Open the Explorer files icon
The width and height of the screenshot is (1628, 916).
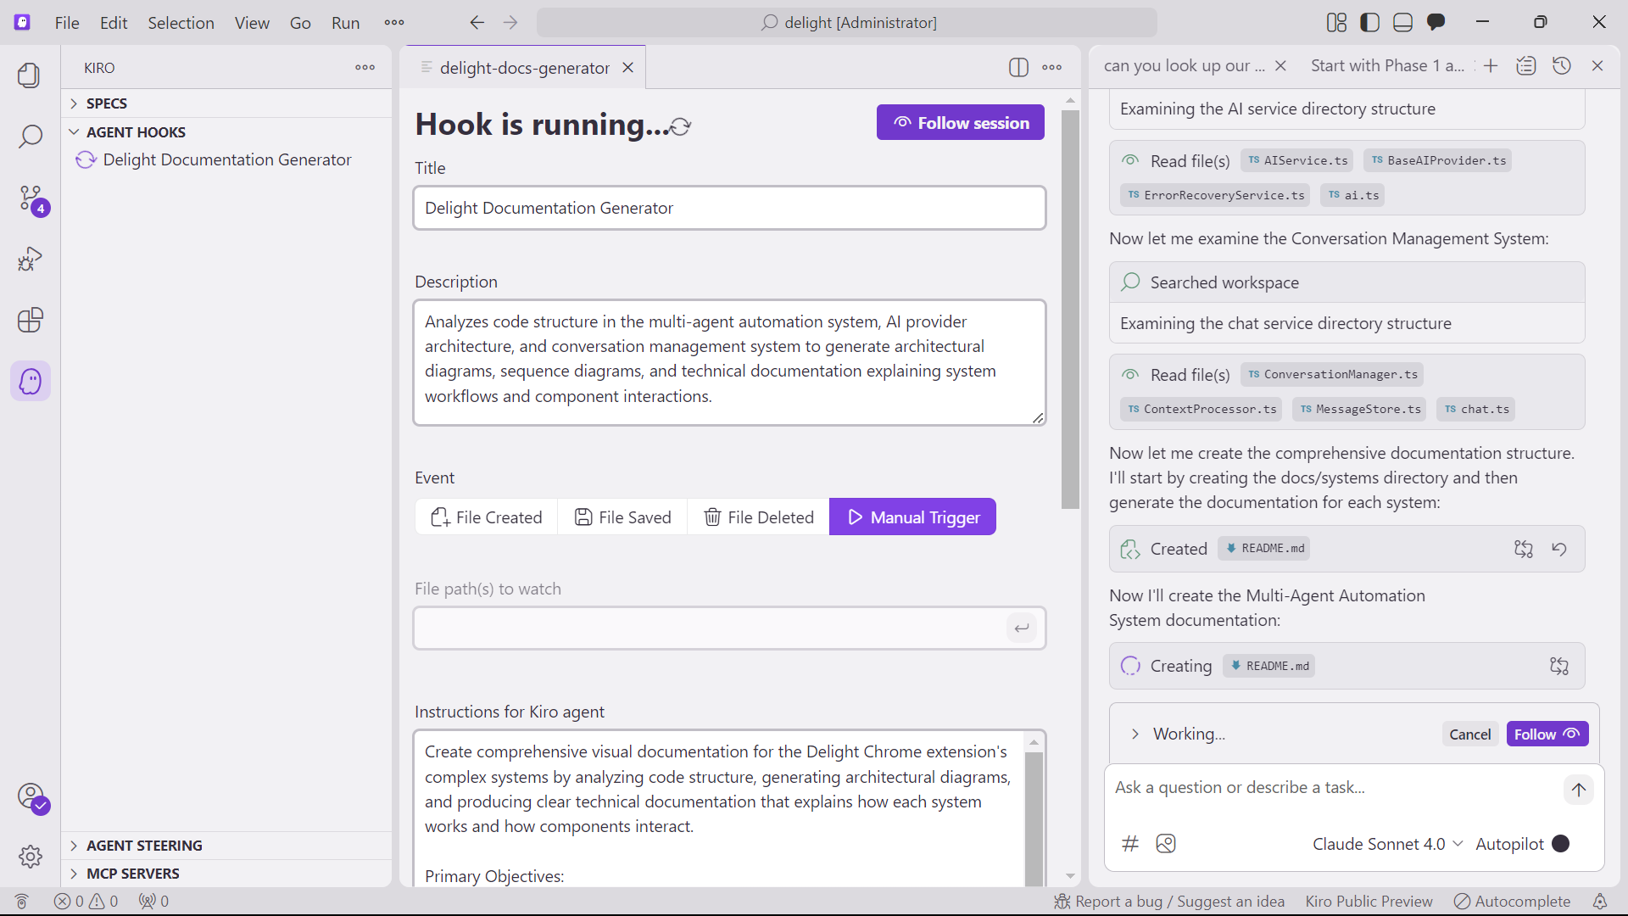(31, 75)
